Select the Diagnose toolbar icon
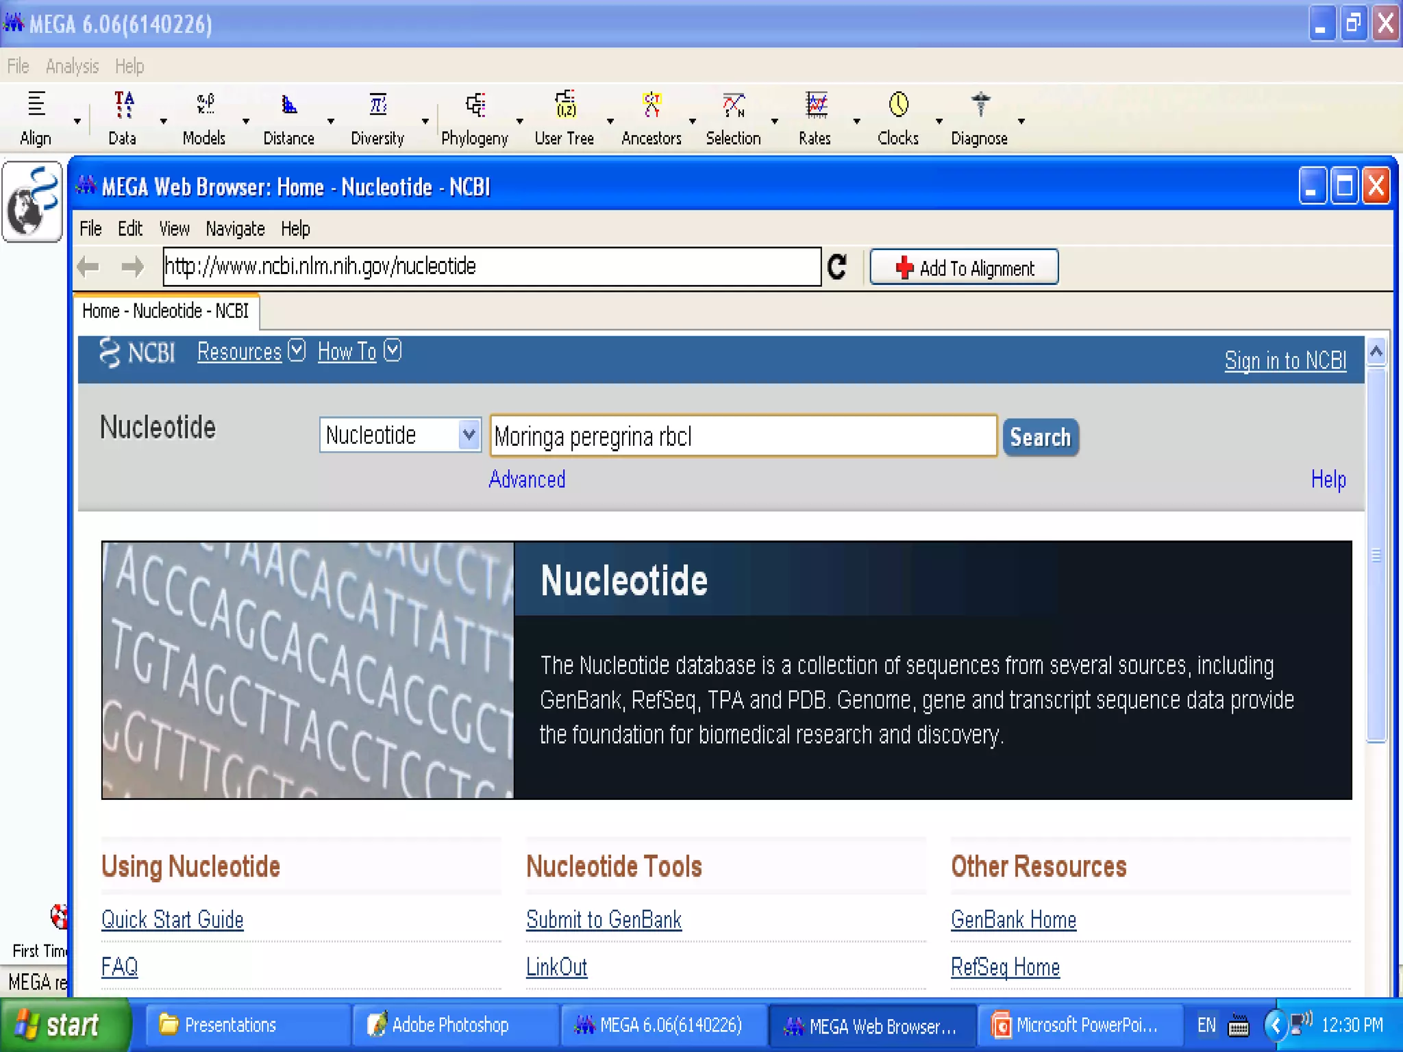 pyautogui.click(x=980, y=118)
